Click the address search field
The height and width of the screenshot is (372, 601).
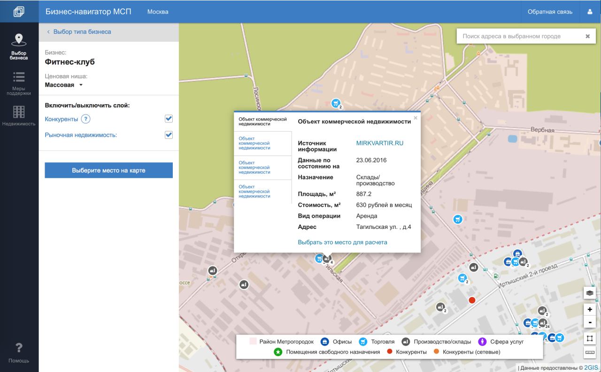(519, 36)
